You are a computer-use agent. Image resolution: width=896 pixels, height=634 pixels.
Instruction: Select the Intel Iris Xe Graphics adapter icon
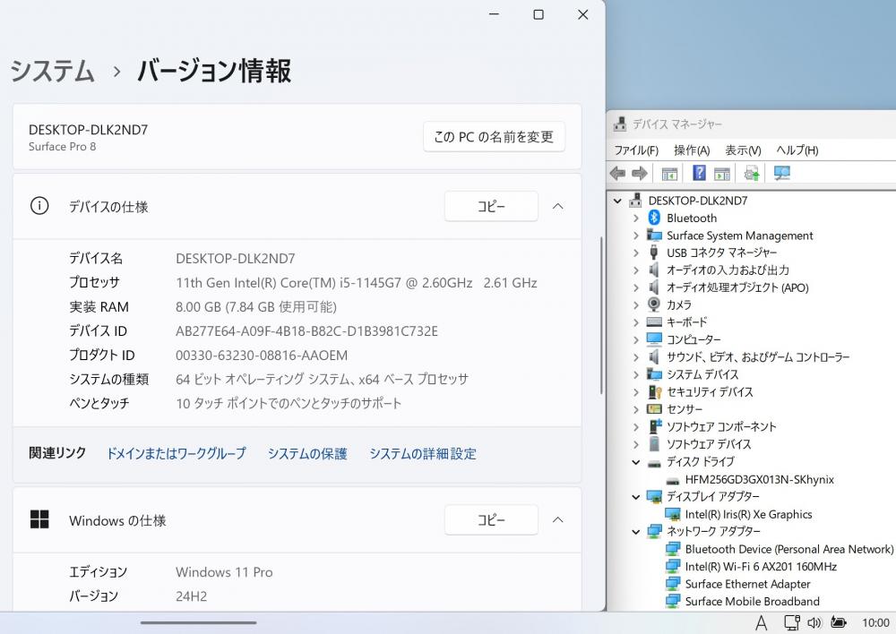(673, 514)
